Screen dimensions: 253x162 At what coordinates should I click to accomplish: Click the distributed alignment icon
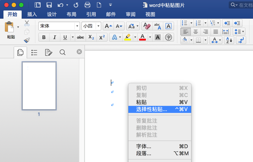(x=225, y=32)
